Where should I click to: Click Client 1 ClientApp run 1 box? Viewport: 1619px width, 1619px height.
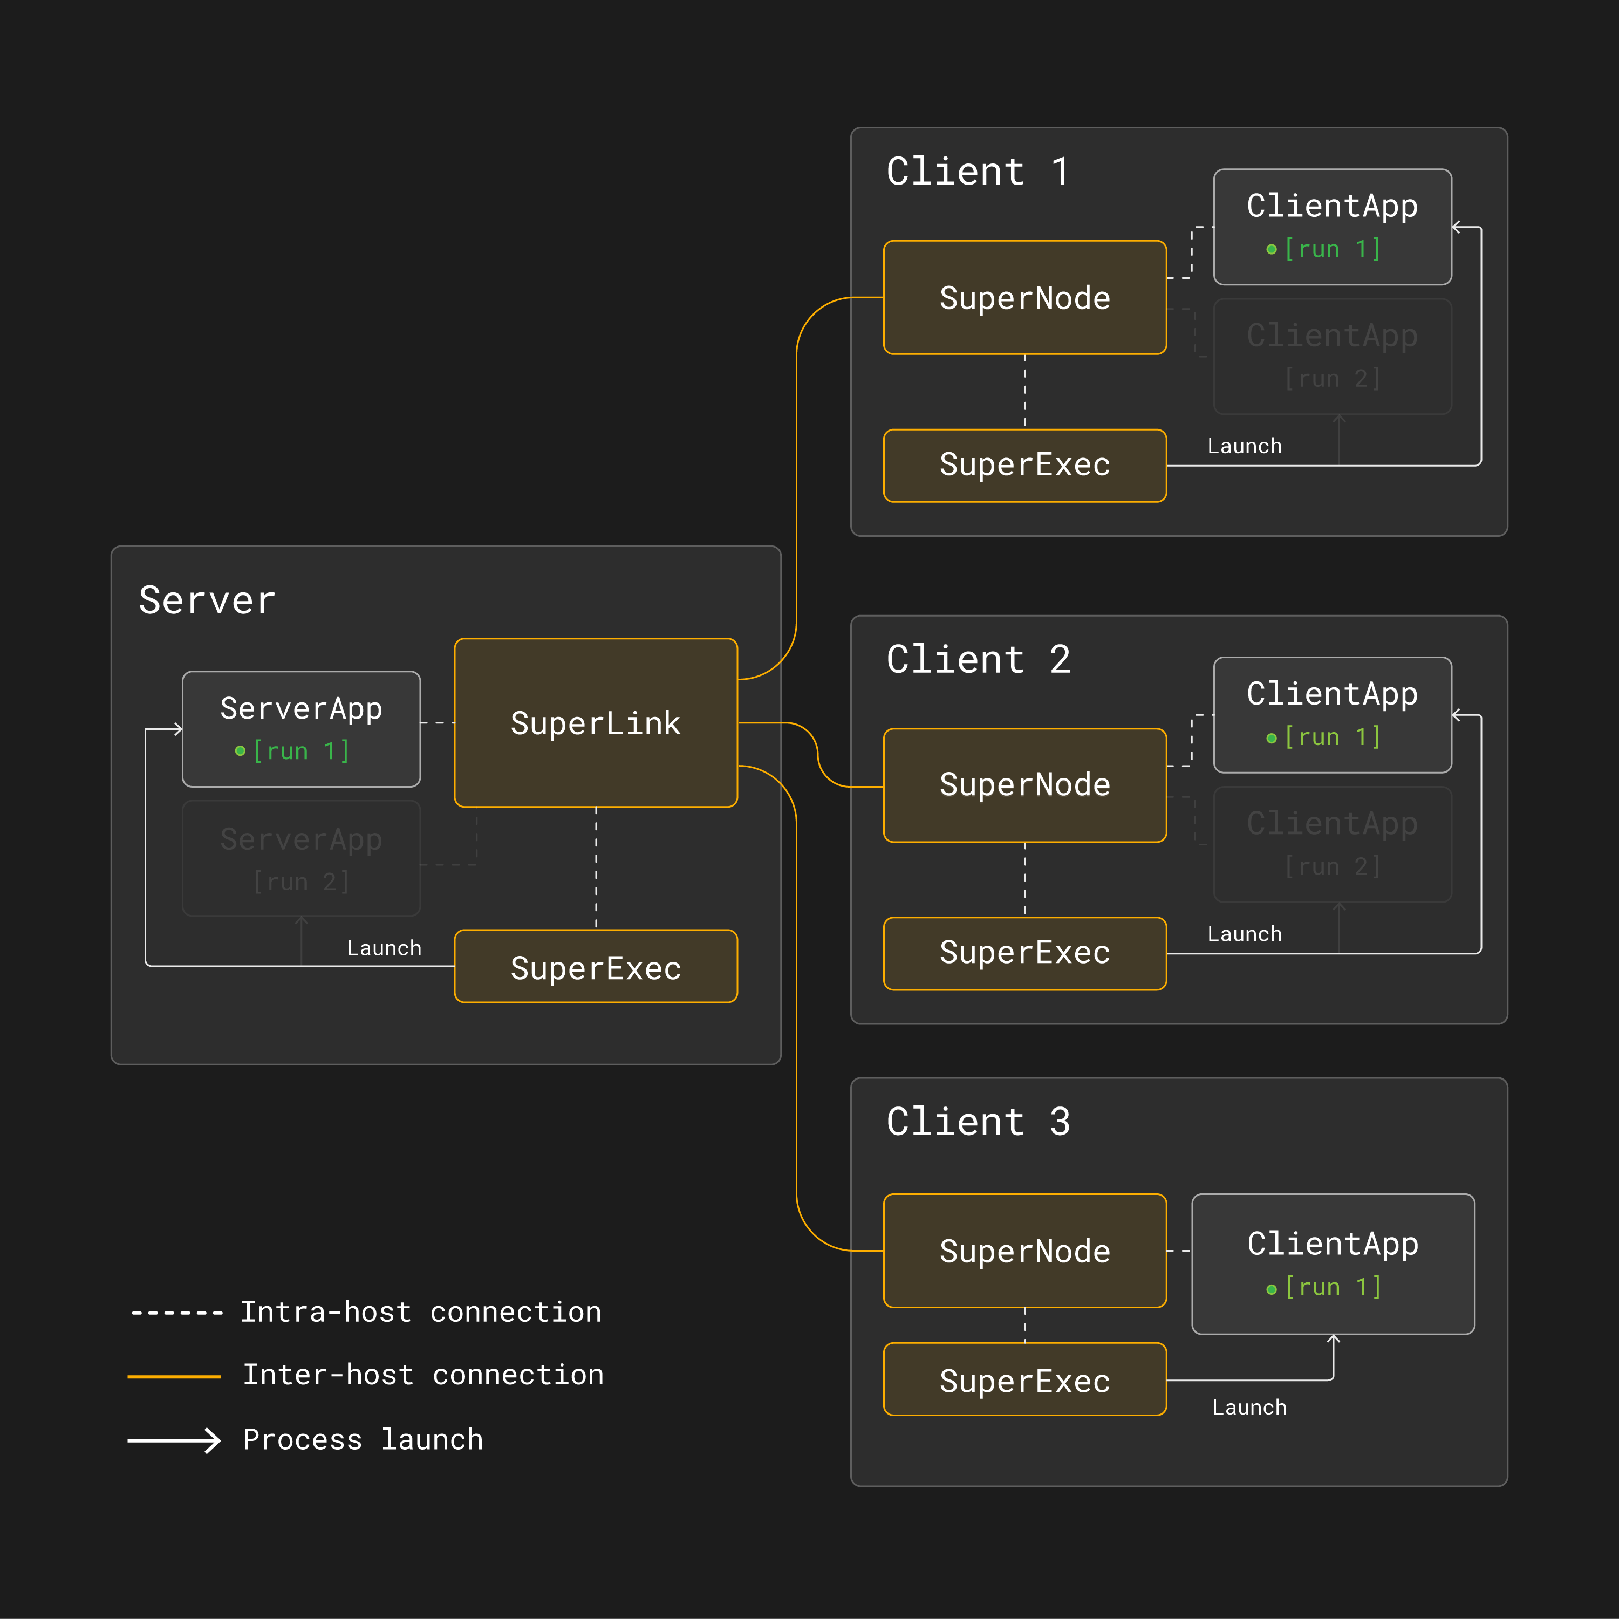(1333, 227)
